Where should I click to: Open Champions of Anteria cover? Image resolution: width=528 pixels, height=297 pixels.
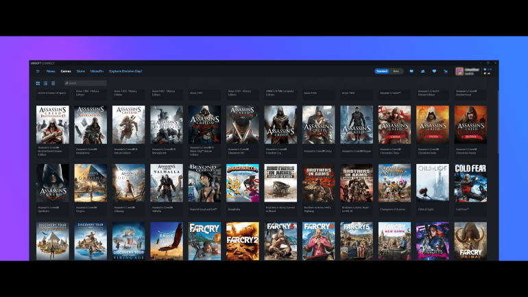(x=395, y=183)
